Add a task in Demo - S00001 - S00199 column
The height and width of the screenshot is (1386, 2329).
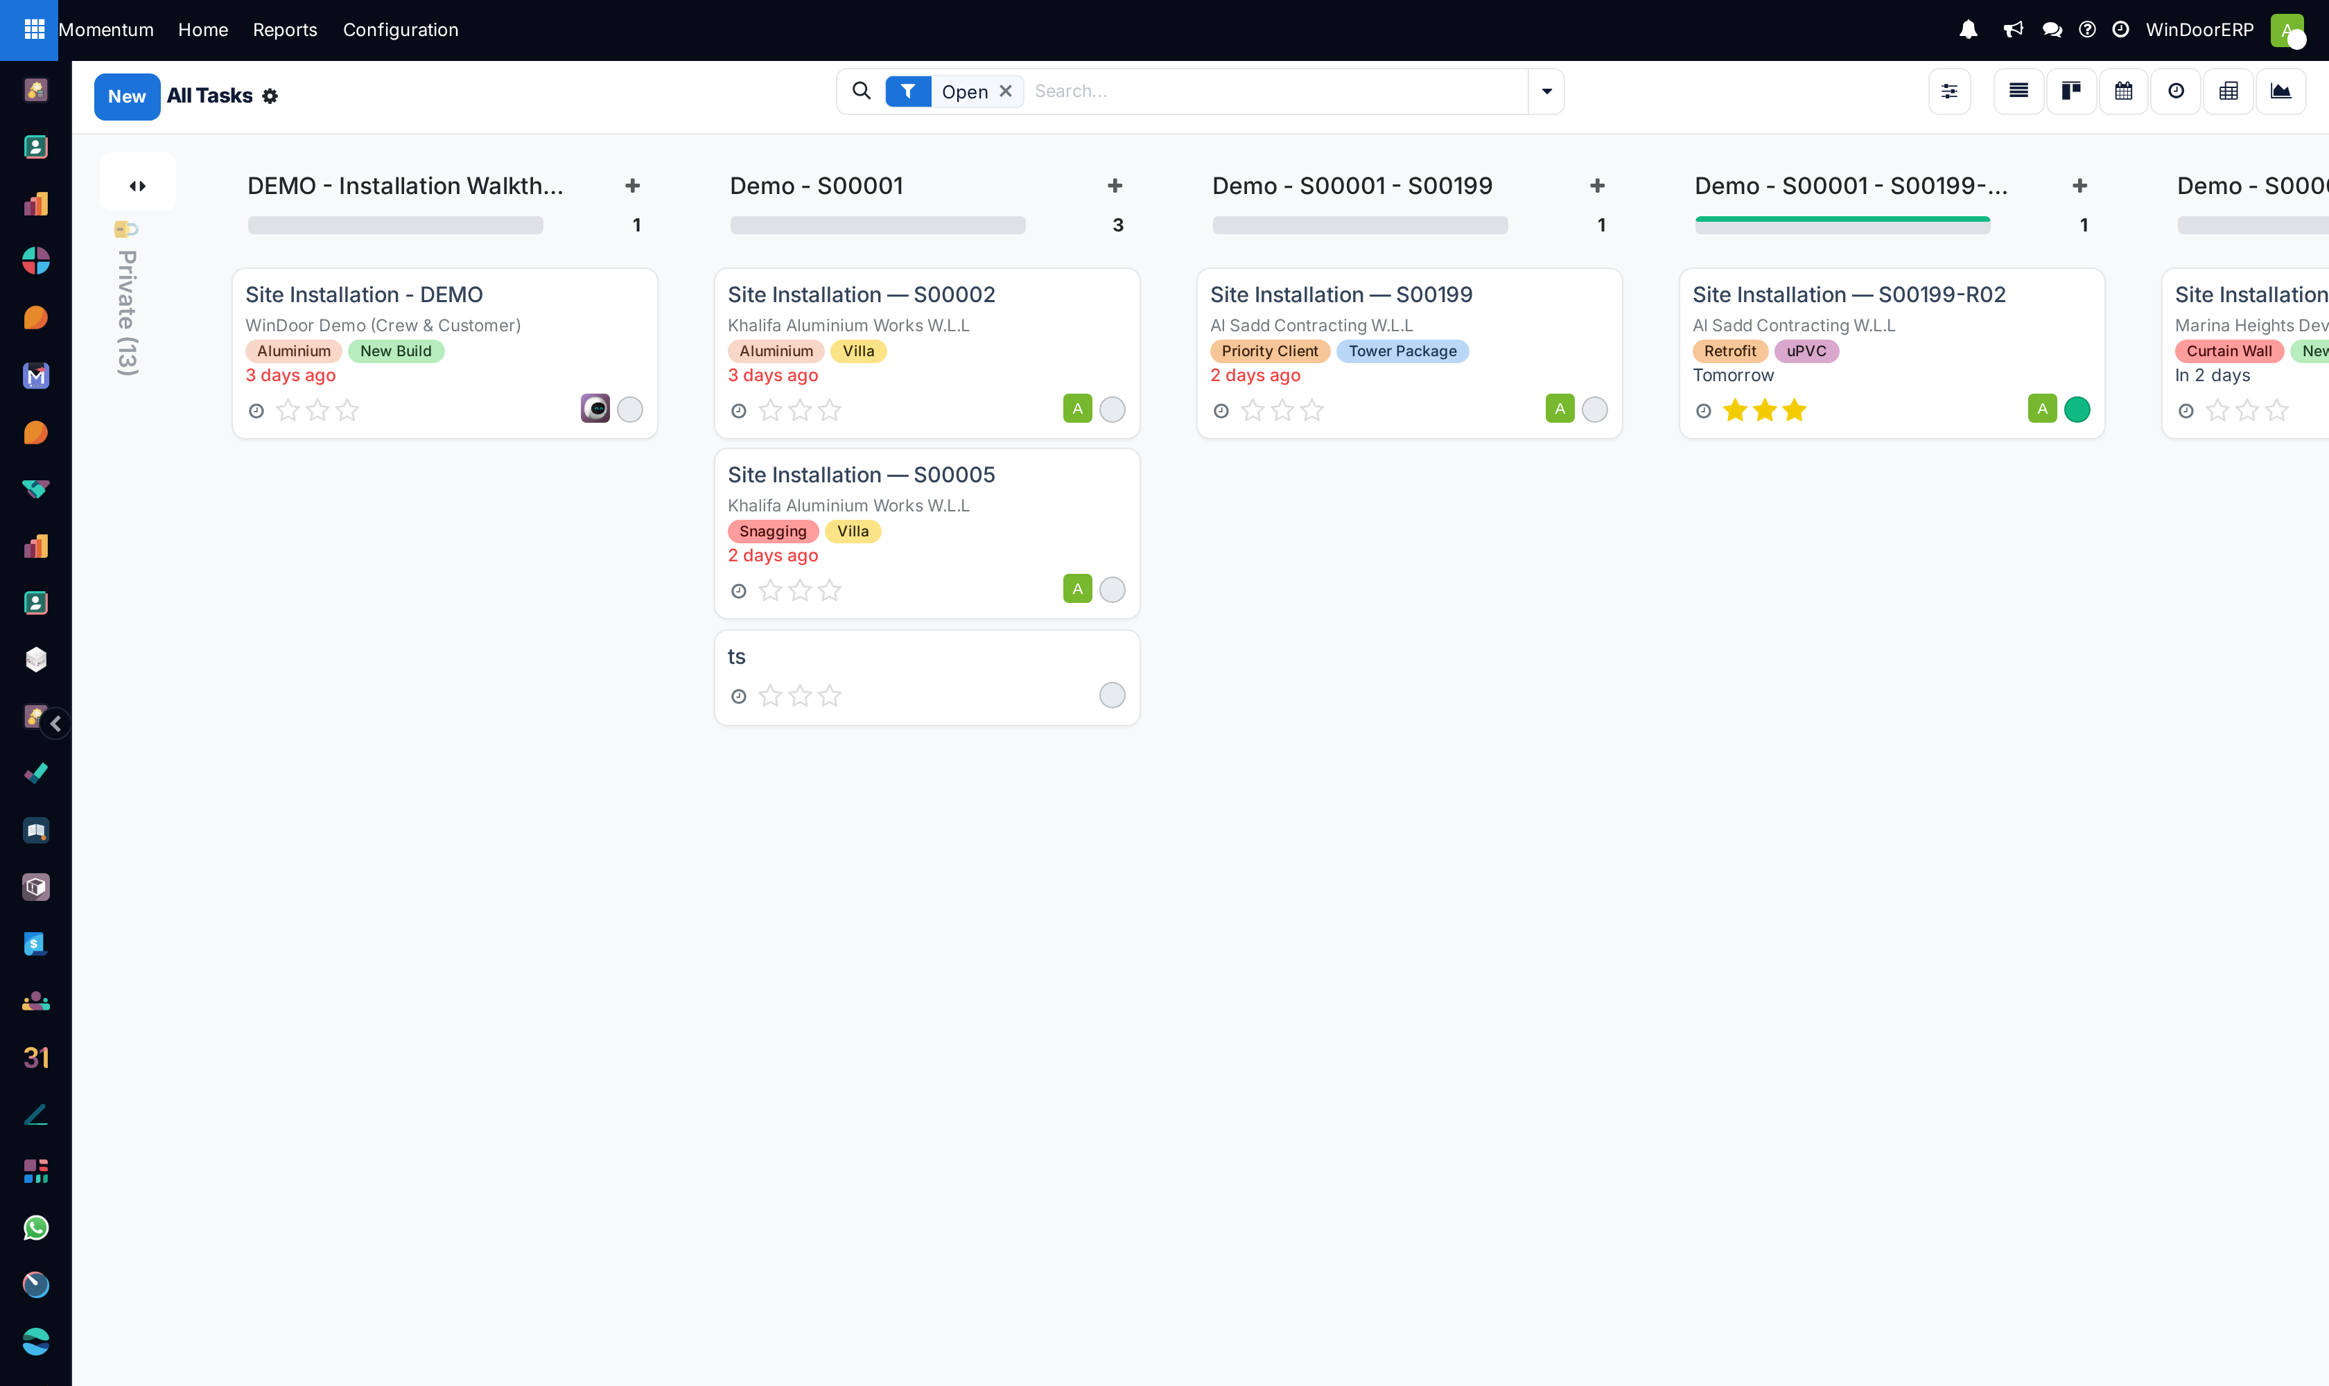coord(1596,185)
